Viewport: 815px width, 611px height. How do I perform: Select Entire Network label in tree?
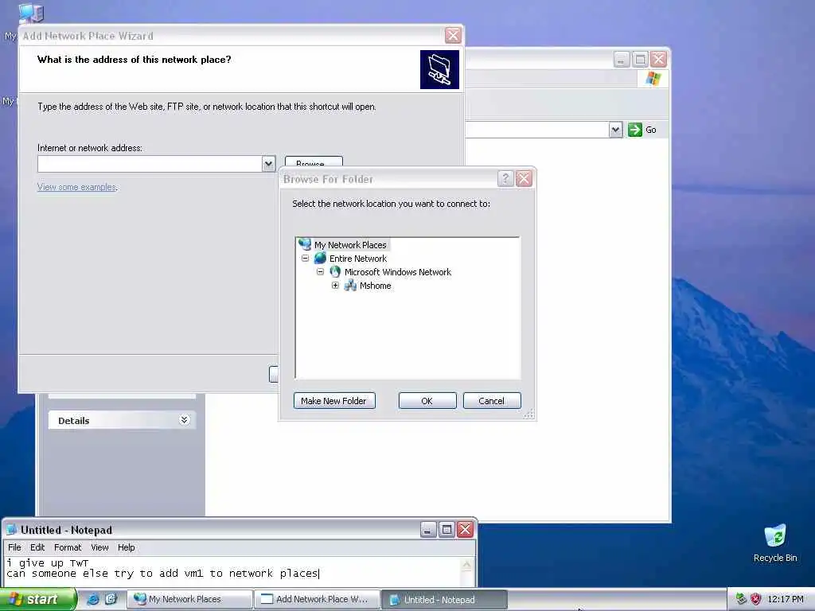[x=358, y=259]
